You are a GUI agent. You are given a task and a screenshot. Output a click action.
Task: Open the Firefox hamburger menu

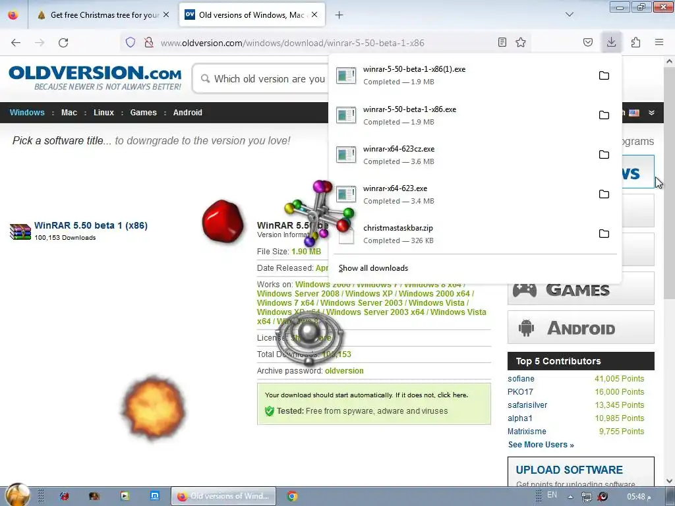coord(659,42)
